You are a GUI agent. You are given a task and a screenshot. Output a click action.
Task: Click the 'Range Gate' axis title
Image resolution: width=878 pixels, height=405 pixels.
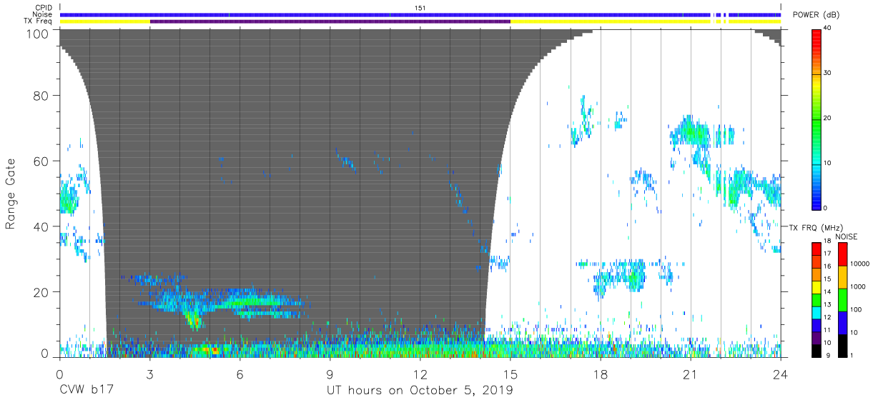(x=11, y=194)
